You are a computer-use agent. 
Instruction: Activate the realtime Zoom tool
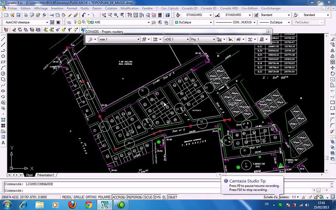click(x=110, y=15)
